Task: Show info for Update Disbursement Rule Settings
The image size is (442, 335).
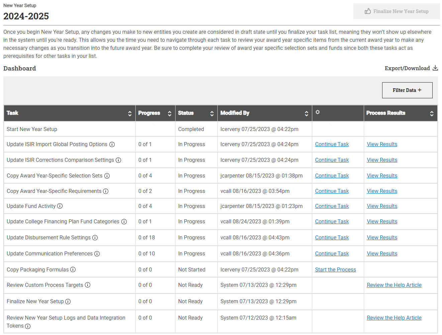Action: (x=95, y=238)
